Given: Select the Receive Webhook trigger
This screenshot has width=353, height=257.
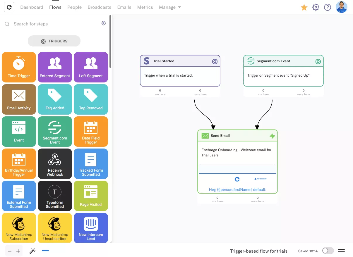Looking at the screenshot, I should [55, 164].
